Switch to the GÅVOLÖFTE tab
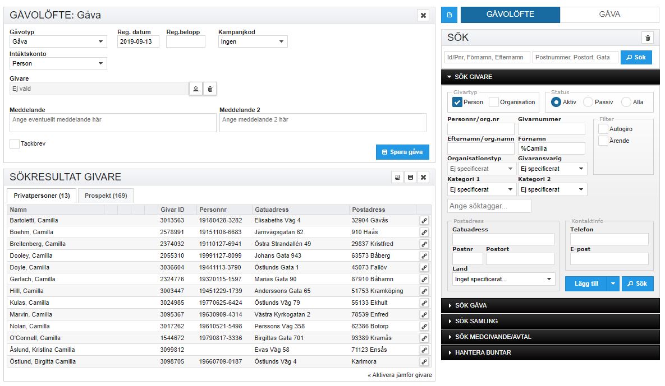This screenshot has width=665, height=386. tap(510, 15)
